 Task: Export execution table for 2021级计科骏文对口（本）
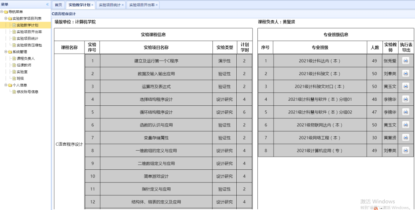406,86
